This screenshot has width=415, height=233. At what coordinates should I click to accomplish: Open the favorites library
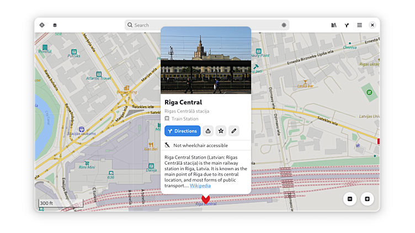(334, 25)
